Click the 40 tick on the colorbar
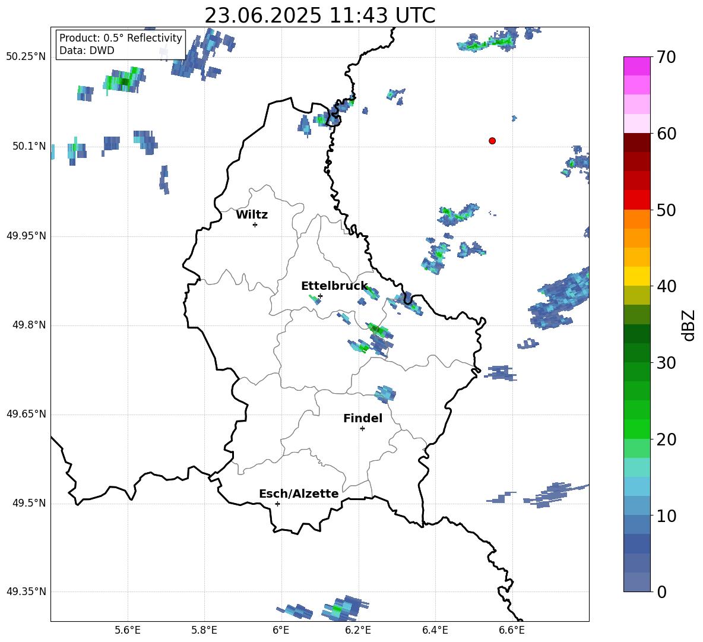Viewport: 703px width, 642px height. click(x=666, y=286)
